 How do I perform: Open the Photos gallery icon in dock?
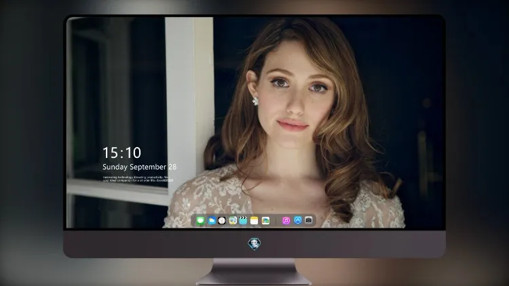pos(265,221)
